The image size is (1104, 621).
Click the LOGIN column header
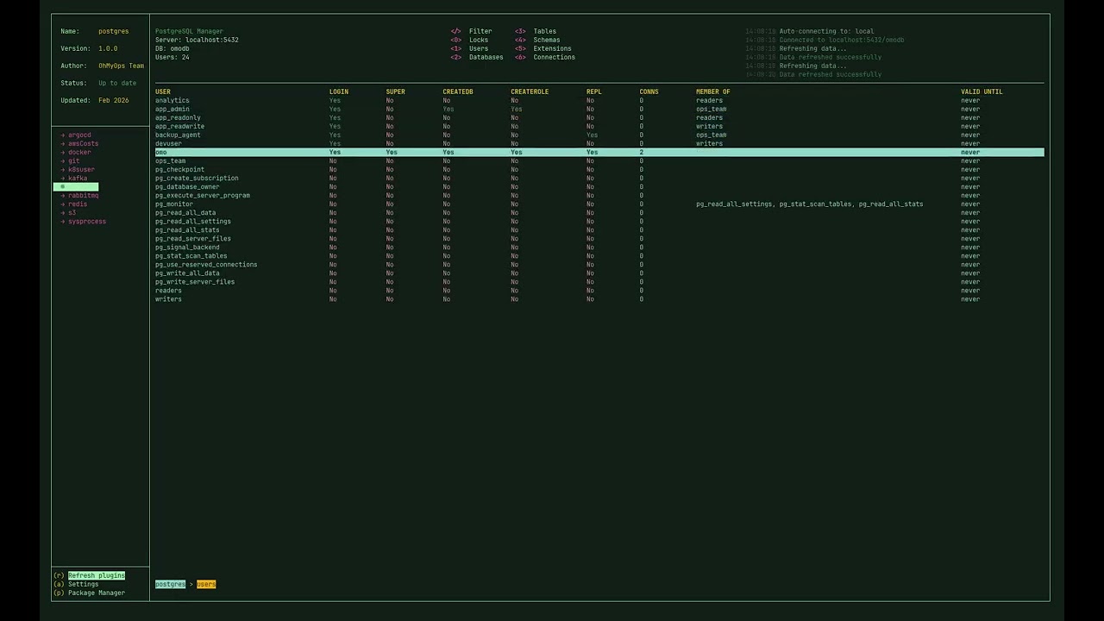[x=339, y=91]
